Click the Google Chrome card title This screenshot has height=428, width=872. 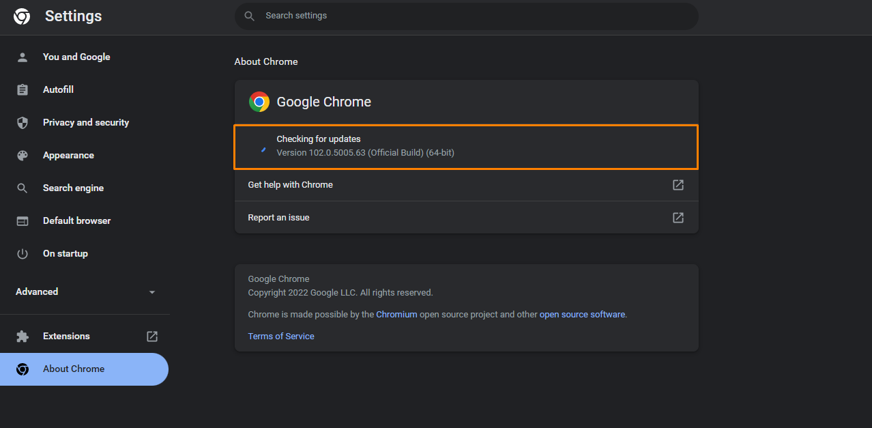(324, 102)
